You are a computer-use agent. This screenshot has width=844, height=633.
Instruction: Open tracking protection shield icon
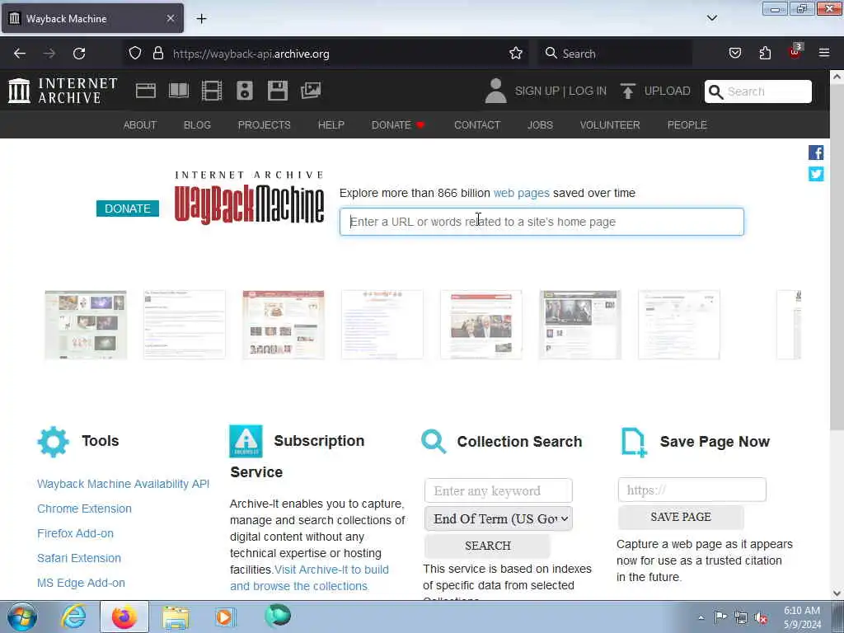click(135, 54)
